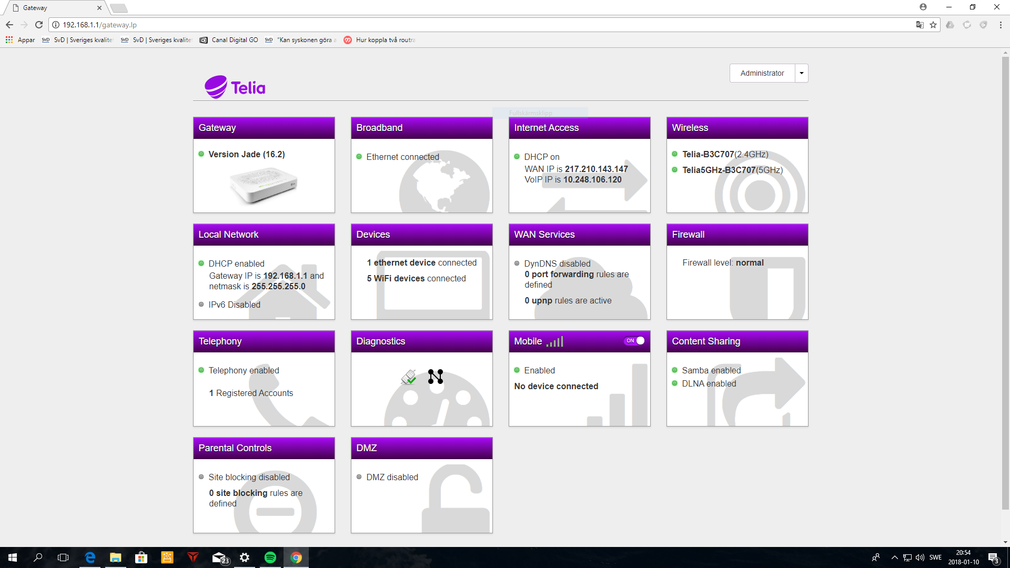Open the Devices card

click(422, 271)
